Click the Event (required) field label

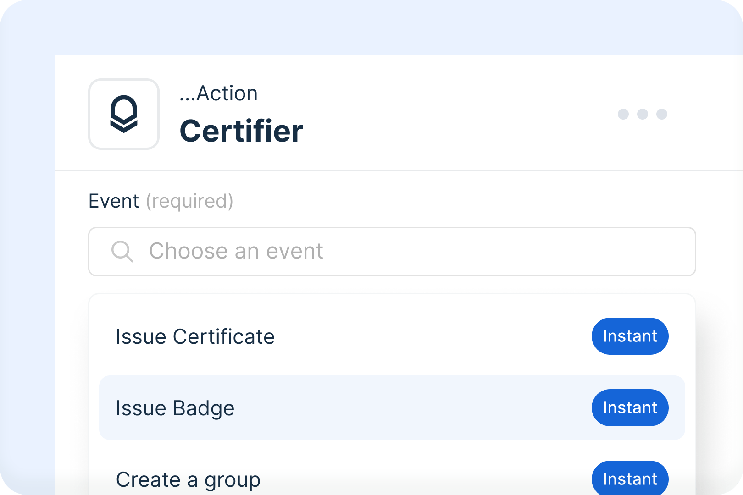click(161, 201)
